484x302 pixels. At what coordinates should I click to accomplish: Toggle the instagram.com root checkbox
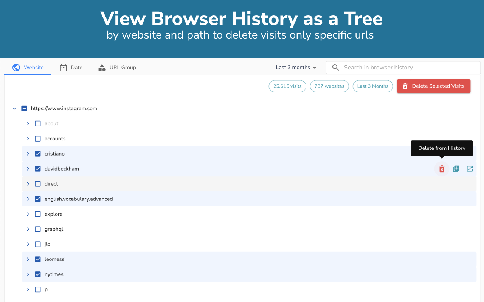pyautogui.click(x=24, y=108)
